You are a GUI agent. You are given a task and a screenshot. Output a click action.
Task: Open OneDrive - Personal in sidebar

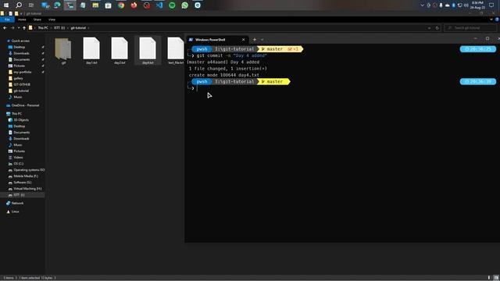point(25,105)
